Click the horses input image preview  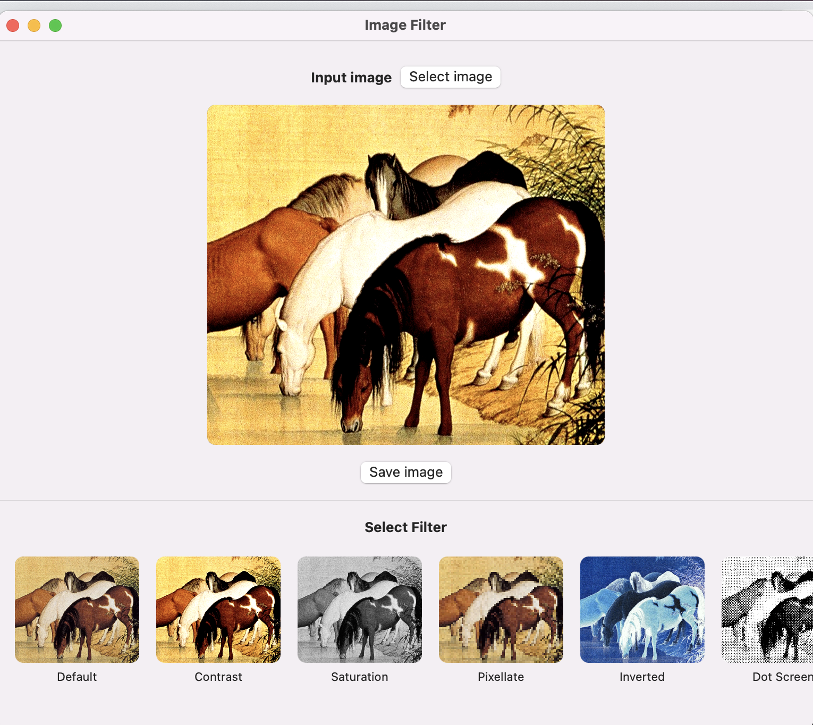tap(405, 274)
